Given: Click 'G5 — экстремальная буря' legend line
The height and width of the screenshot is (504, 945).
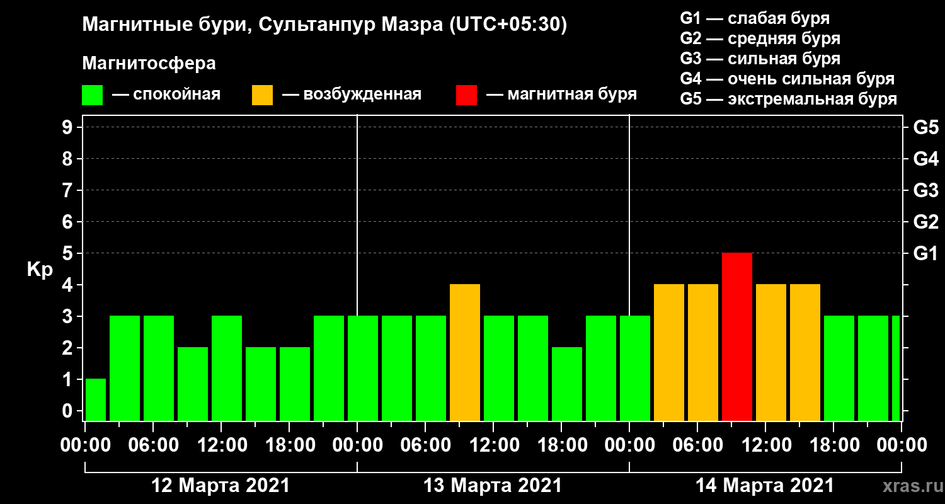Looking at the screenshot, I should (x=789, y=100).
